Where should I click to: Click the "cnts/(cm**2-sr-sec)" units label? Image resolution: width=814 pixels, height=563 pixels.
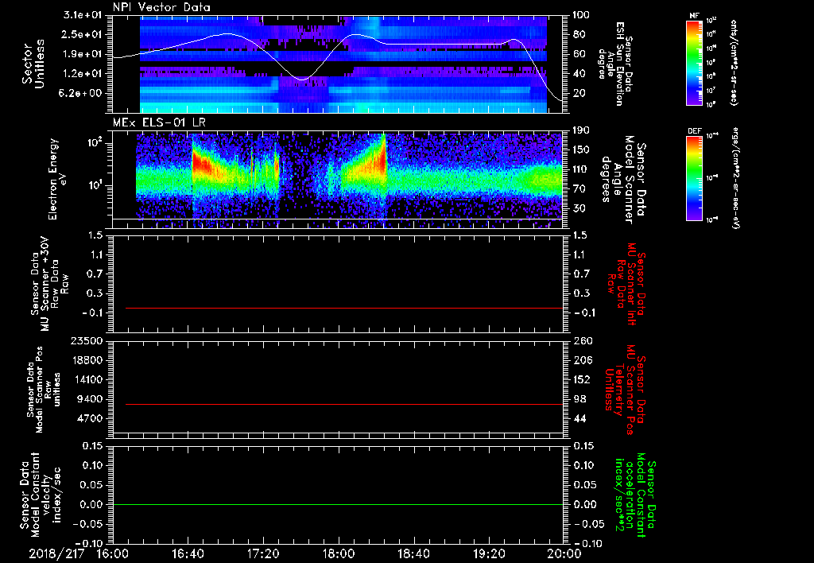pos(734,62)
